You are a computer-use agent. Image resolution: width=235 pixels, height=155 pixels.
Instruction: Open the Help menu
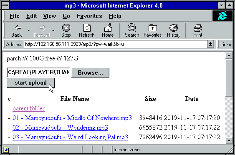[115, 16]
